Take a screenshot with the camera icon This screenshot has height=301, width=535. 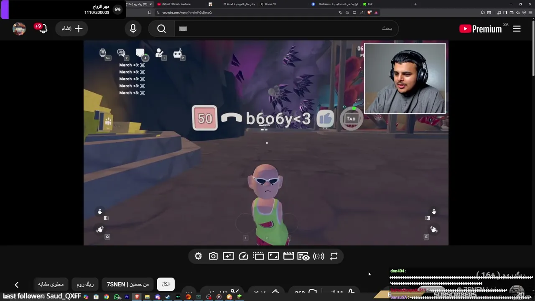(213, 256)
